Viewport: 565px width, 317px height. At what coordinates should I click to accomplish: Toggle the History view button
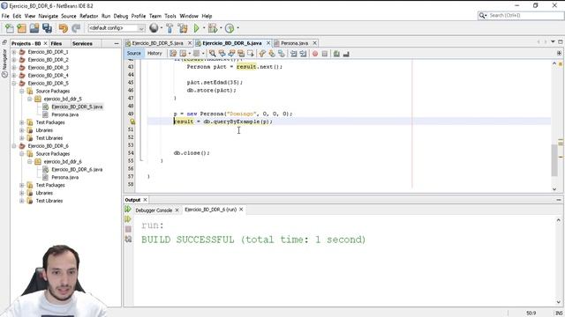tap(154, 53)
